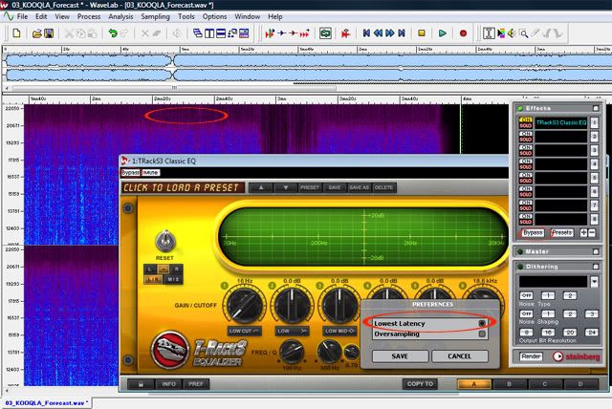The image size is (612, 409).
Task: Click the Open file folder icon
Action: point(36,33)
